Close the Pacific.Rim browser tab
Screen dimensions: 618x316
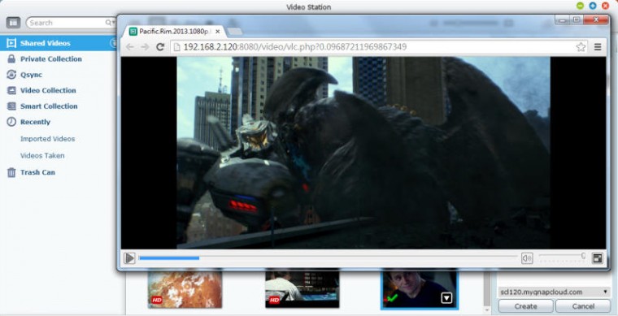pos(218,32)
